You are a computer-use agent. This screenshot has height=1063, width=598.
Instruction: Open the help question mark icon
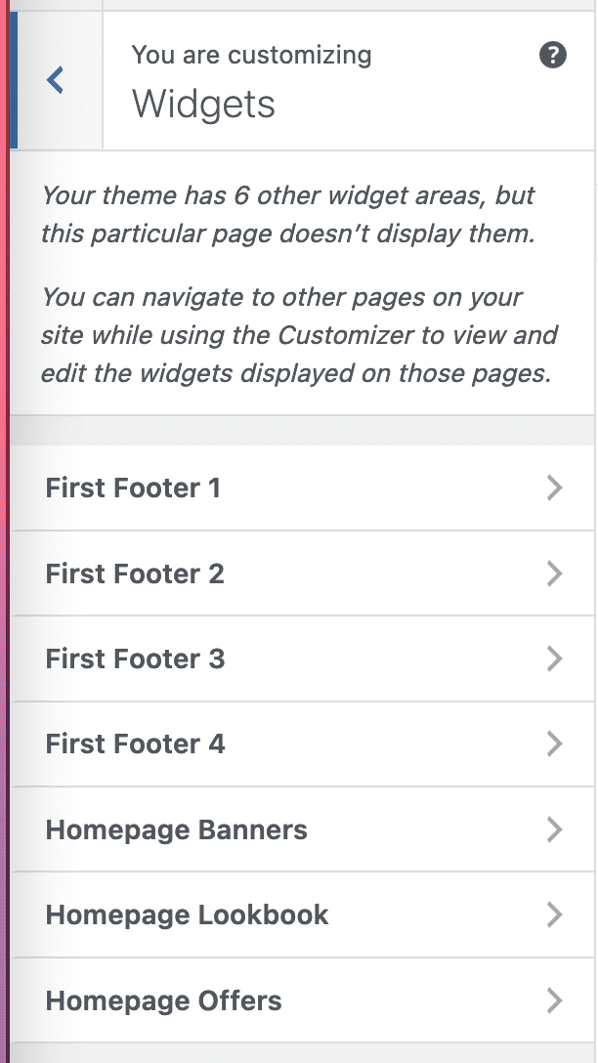pos(553,56)
